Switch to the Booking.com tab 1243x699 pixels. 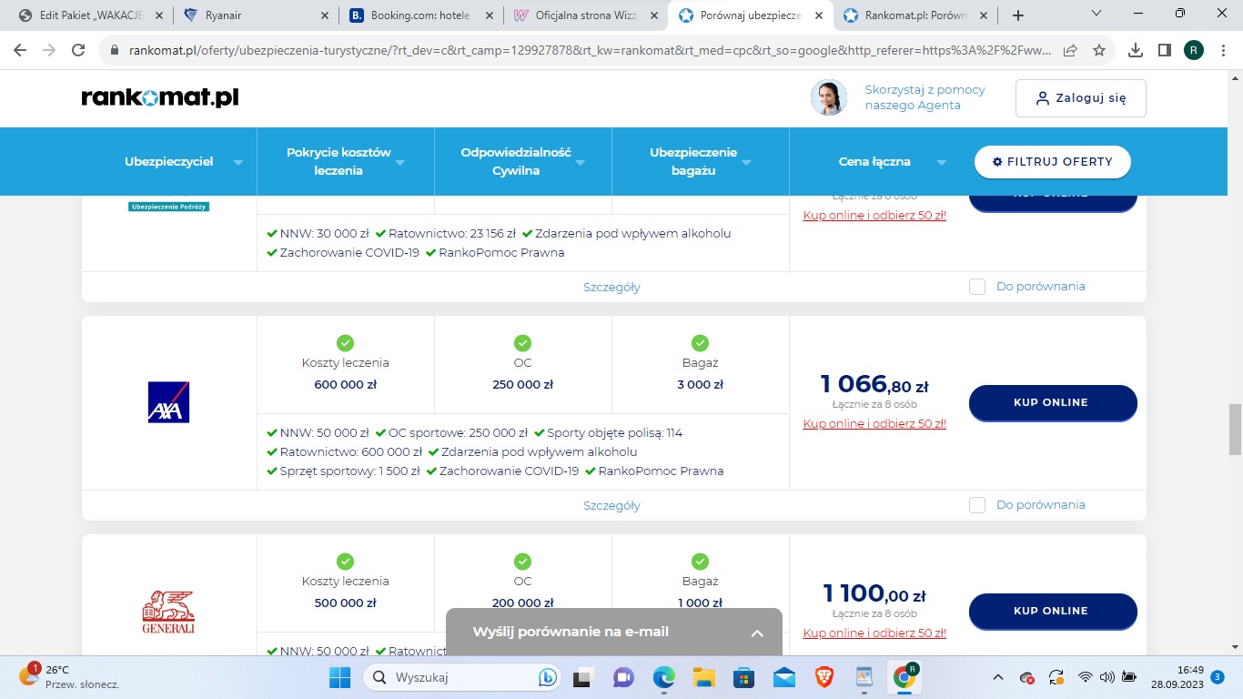click(x=420, y=15)
